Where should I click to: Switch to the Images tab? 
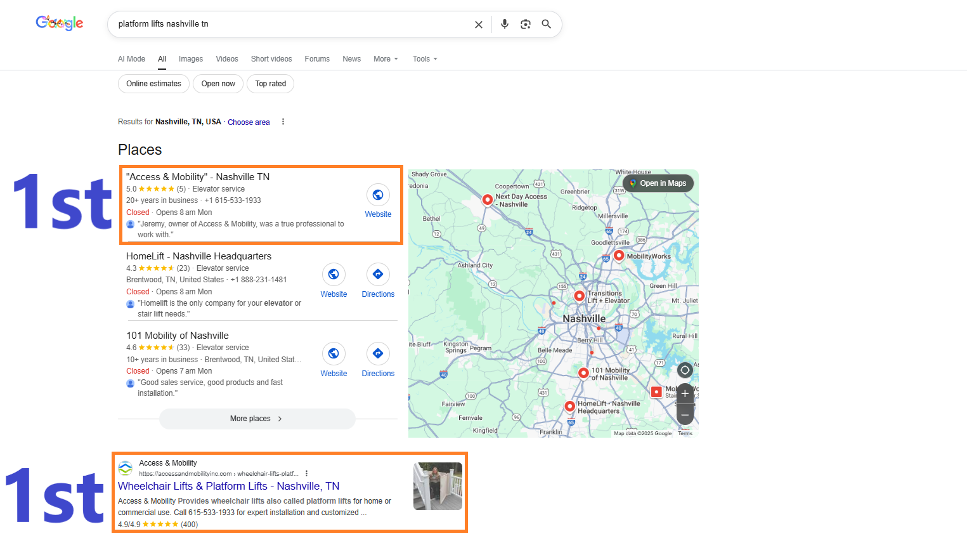pos(191,59)
